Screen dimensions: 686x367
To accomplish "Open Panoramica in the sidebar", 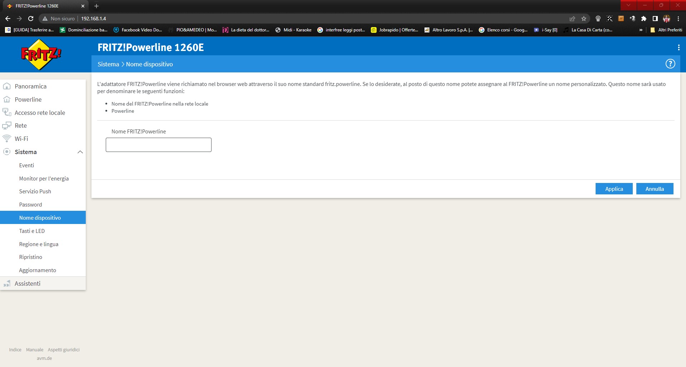I will click(x=31, y=86).
